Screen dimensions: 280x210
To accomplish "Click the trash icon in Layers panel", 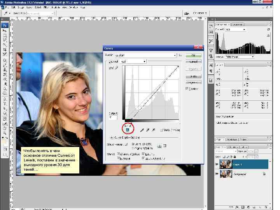I will pyautogui.click(x=266, y=207).
